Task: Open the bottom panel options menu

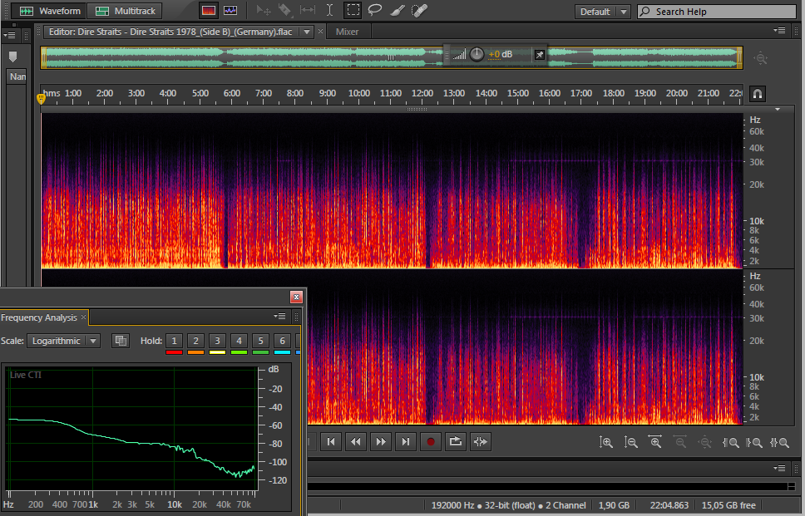Action: [779, 469]
